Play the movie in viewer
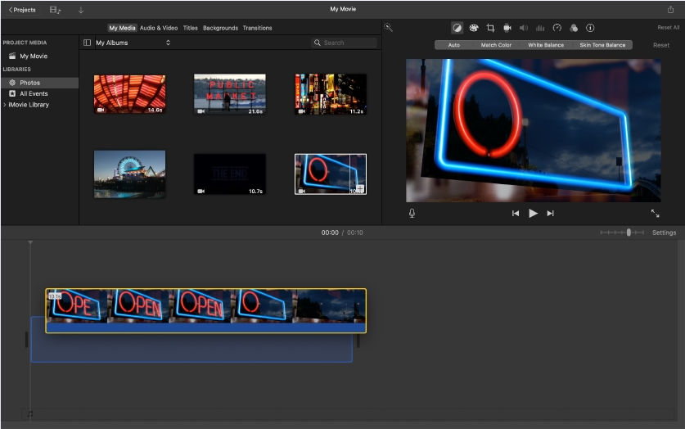The image size is (685, 429). pos(533,213)
